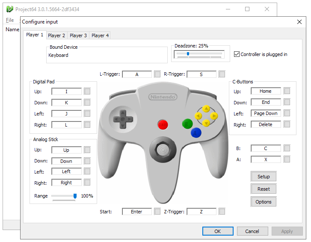311x242 pixels.
Task: Click the D-pad cross on controller image
Action: 123,119
